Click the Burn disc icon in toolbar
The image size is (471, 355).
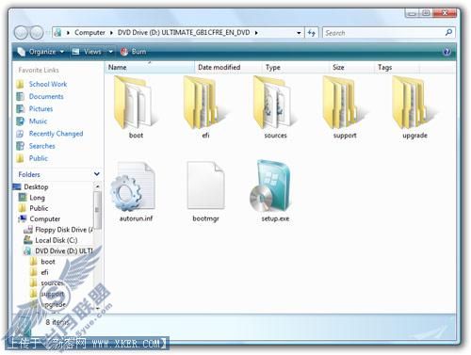tap(124, 52)
